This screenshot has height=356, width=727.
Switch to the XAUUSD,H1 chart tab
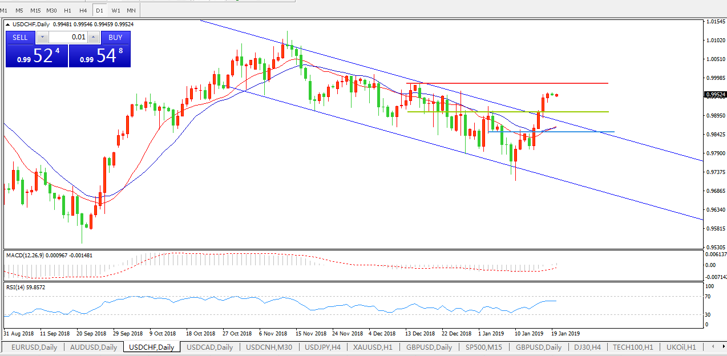pyautogui.click(x=374, y=347)
